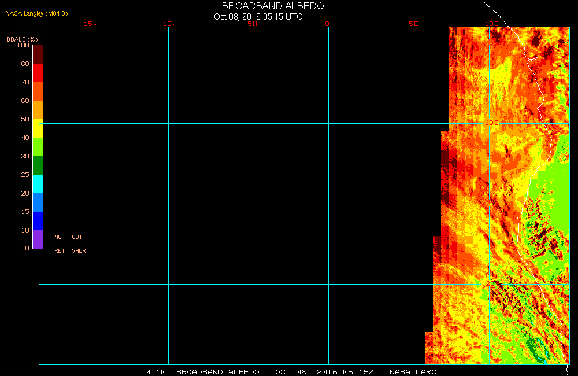Click the 10S latitude label on map
578x376 pixels.
click(491, 123)
